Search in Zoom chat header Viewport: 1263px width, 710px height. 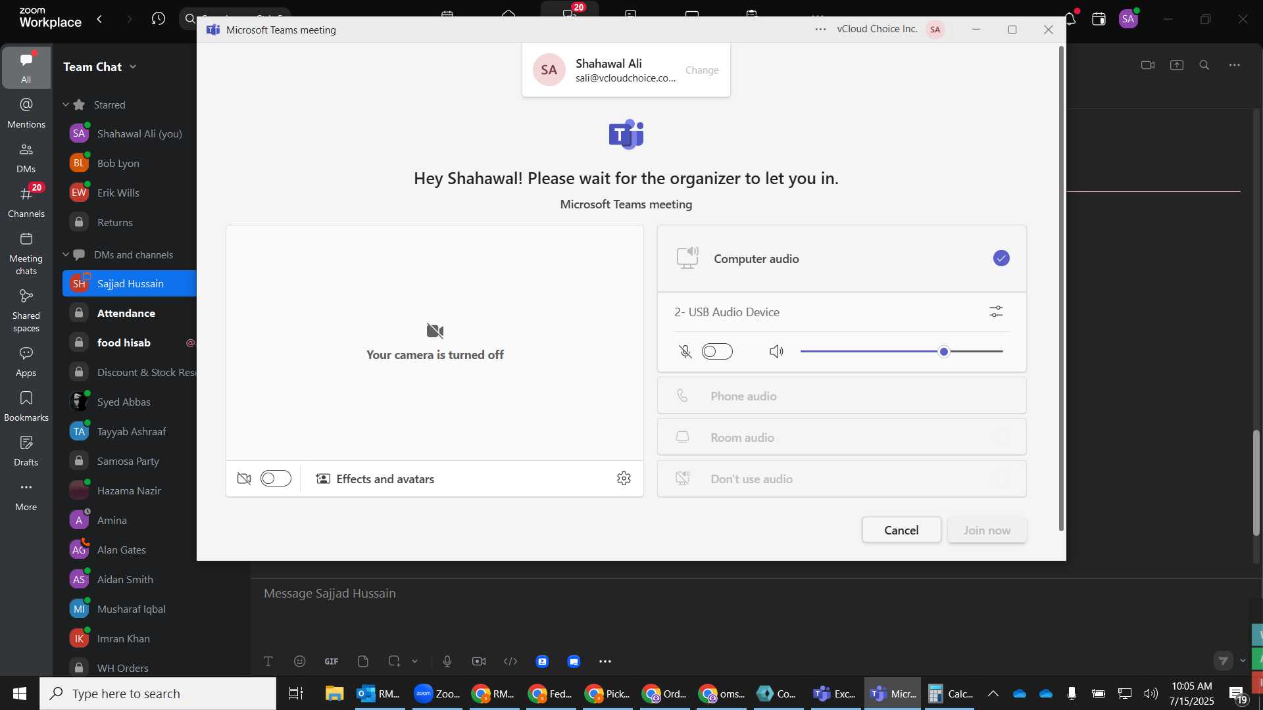point(1204,65)
